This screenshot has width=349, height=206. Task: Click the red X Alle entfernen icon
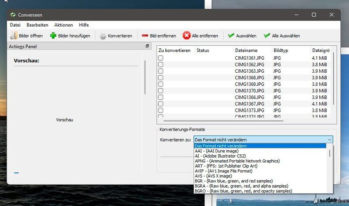point(187,36)
